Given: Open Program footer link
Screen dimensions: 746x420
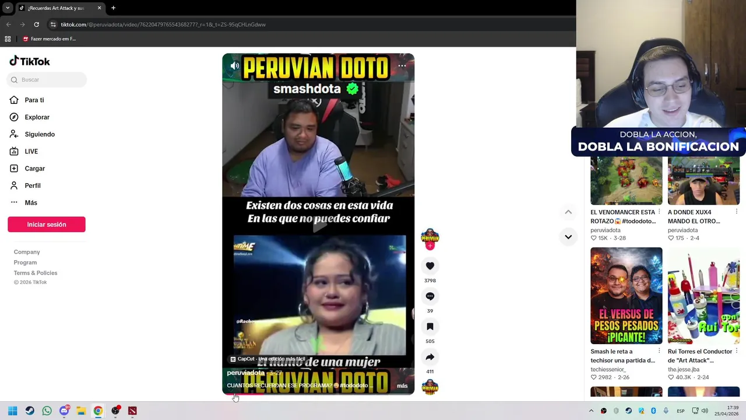Looking at the screenshot, I should coord(25,262).
